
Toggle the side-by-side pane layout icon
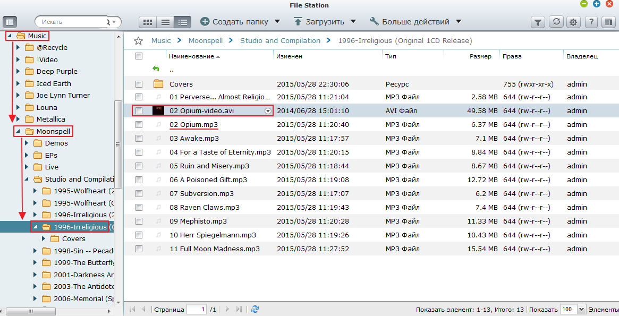pyautogui.click(x=609, y=22)
